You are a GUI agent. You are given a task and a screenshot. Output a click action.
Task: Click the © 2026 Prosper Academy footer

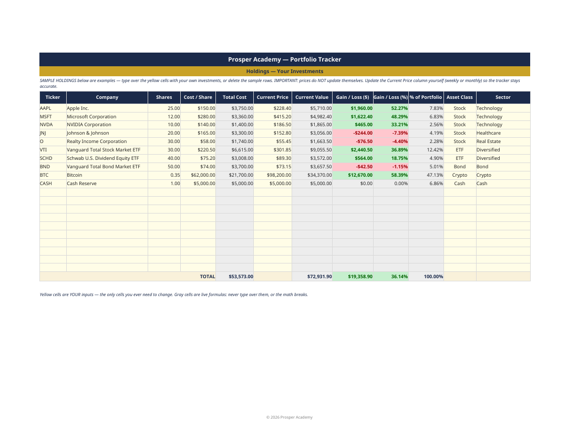point(290,418)
